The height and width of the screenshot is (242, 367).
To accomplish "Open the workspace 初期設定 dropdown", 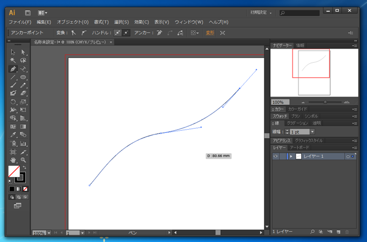I will coord(261,12).
